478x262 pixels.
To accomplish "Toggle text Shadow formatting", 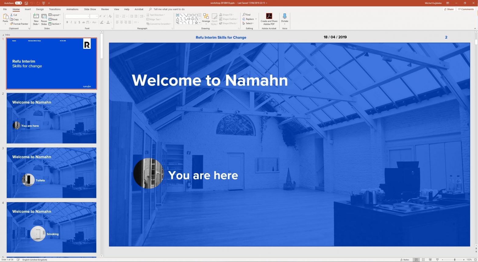I will pos(79,22).
